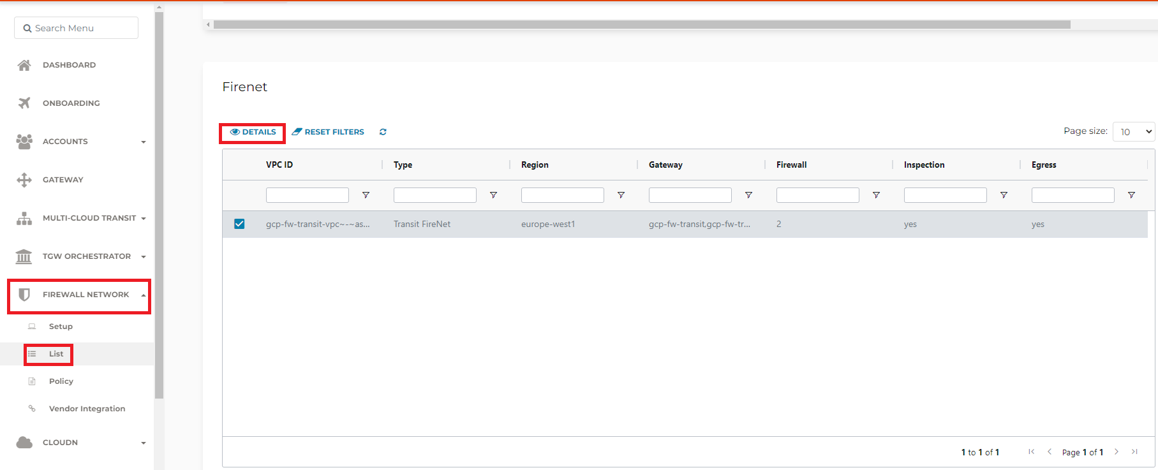The image size is (1158, 470).
Task: Click the Inspection filter text box
Action: coord(946,195)
